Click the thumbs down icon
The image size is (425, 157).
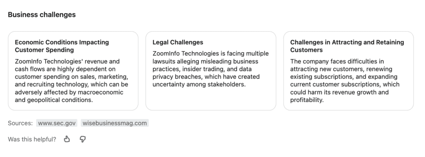click(x=83, y=140)
